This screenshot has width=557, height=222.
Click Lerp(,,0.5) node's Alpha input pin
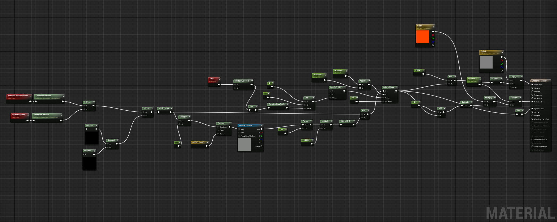(x=511, y=87)
